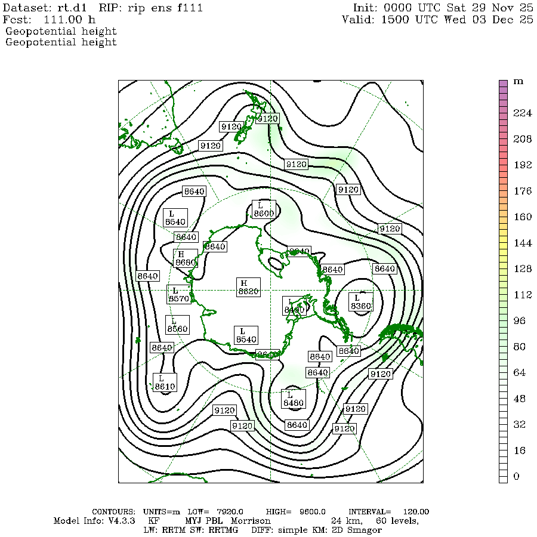Click the 'L 8360' low-center label

click(x=360, y=302)
